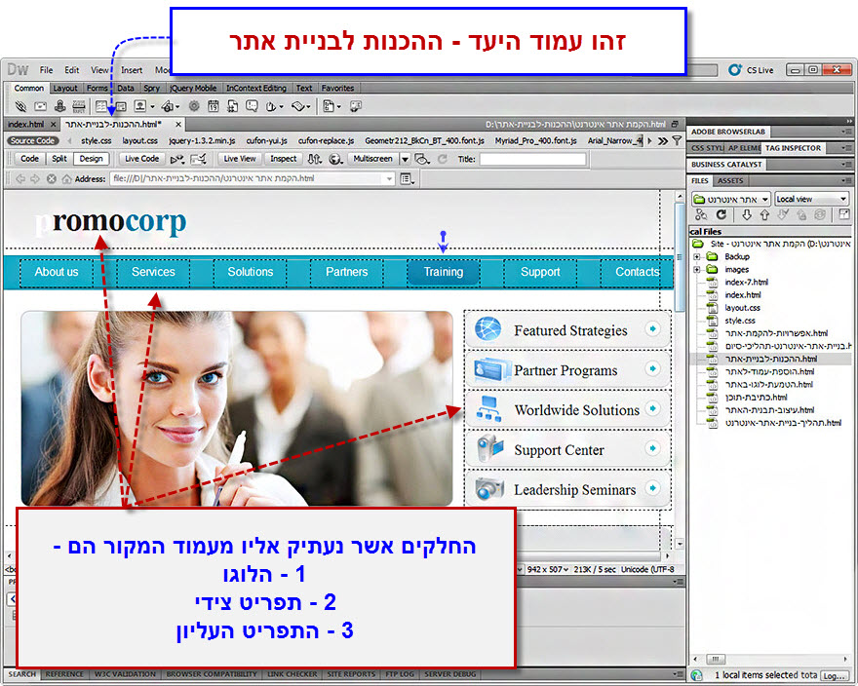Click the Live Code options icon
Viewport: 858px width, 686px height.
[x=176, y=159]
